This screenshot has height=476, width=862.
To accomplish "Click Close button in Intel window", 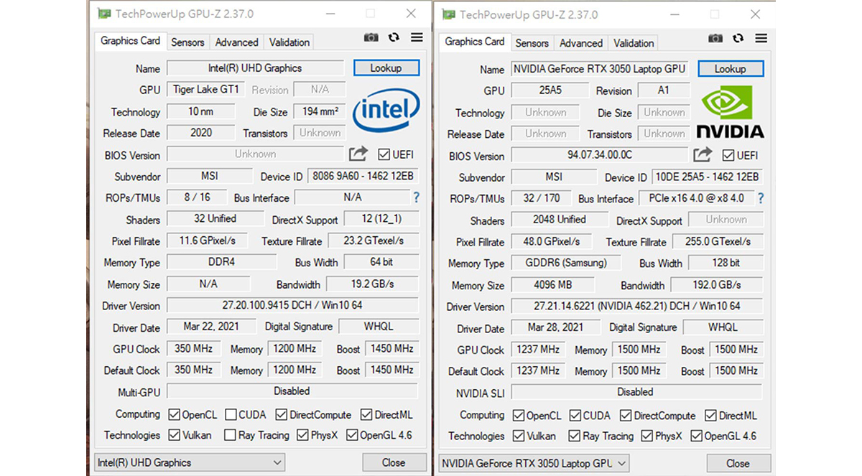I will [x=394, y=462].
